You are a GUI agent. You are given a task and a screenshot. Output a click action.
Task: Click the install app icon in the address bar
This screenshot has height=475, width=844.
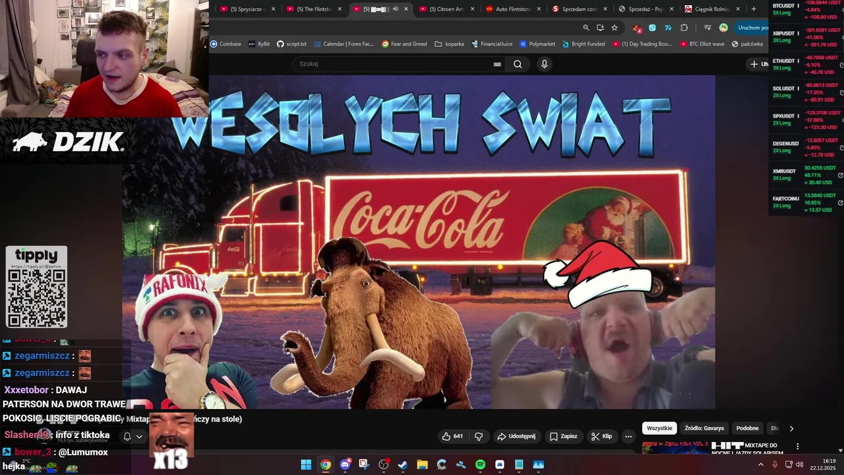click(x=600, y=28)
